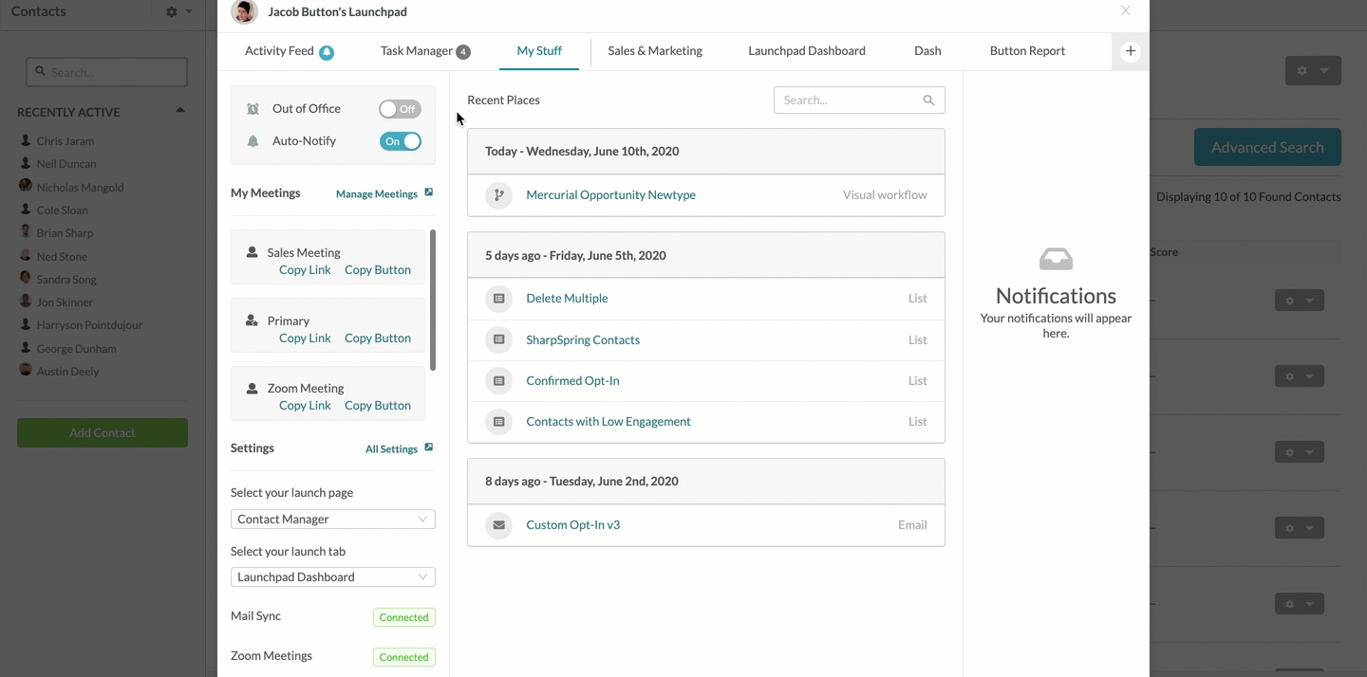Click the Advanced Search button in background

[1267, 147]
